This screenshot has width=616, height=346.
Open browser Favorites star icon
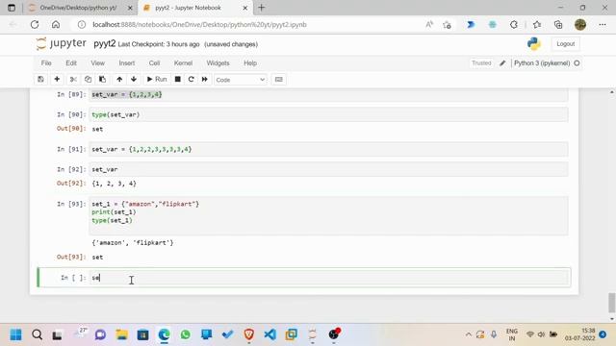coord(537,24)
